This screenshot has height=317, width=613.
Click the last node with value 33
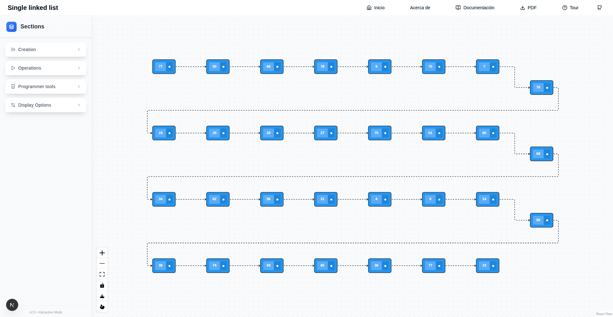487,266
